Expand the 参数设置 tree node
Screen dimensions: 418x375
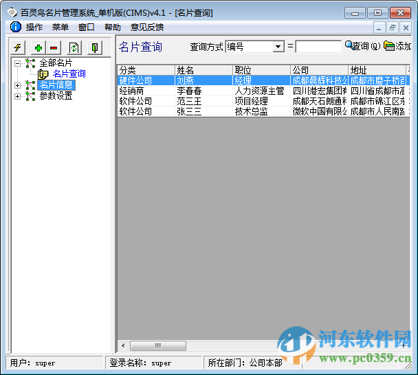point(17,96)
